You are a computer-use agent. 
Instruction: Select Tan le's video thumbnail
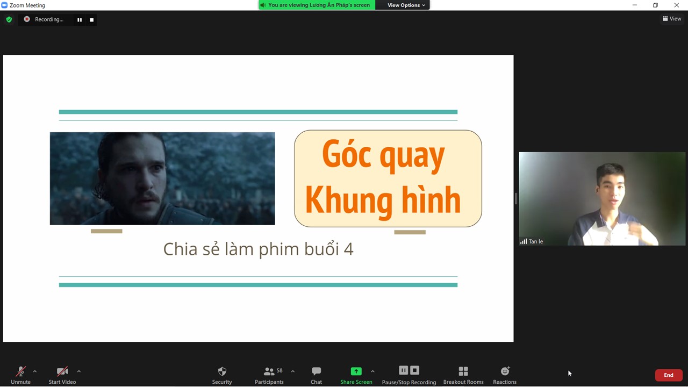(602, 199)
